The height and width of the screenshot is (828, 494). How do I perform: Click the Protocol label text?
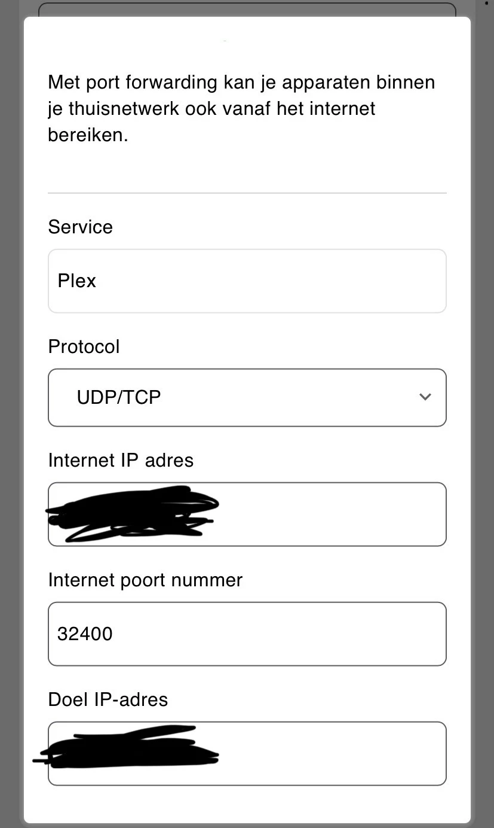(84, 346)
